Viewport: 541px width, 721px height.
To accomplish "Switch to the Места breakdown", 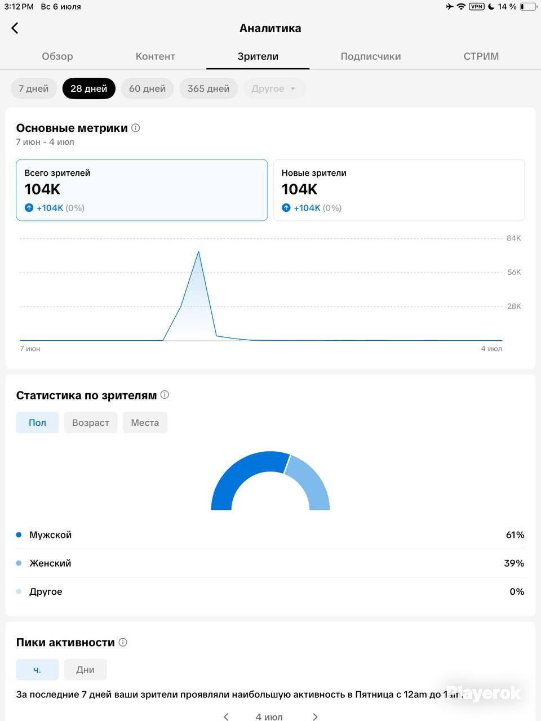I will pyautogui.click(x=145, y=422).
